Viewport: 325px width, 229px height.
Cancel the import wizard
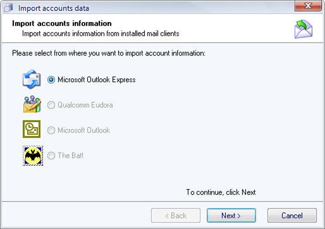292,216
